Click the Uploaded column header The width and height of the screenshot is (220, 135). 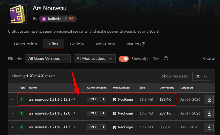pos(187,88)
